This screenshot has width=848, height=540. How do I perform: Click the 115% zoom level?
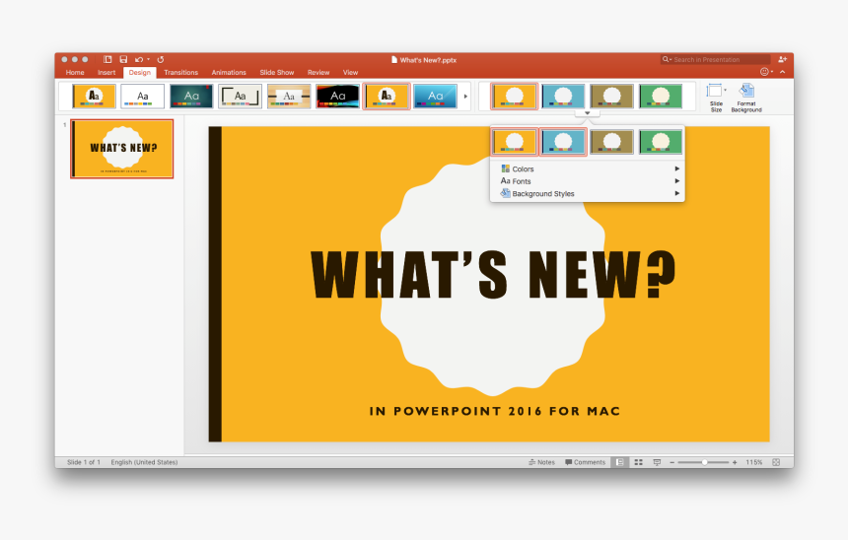click(754, 462)
